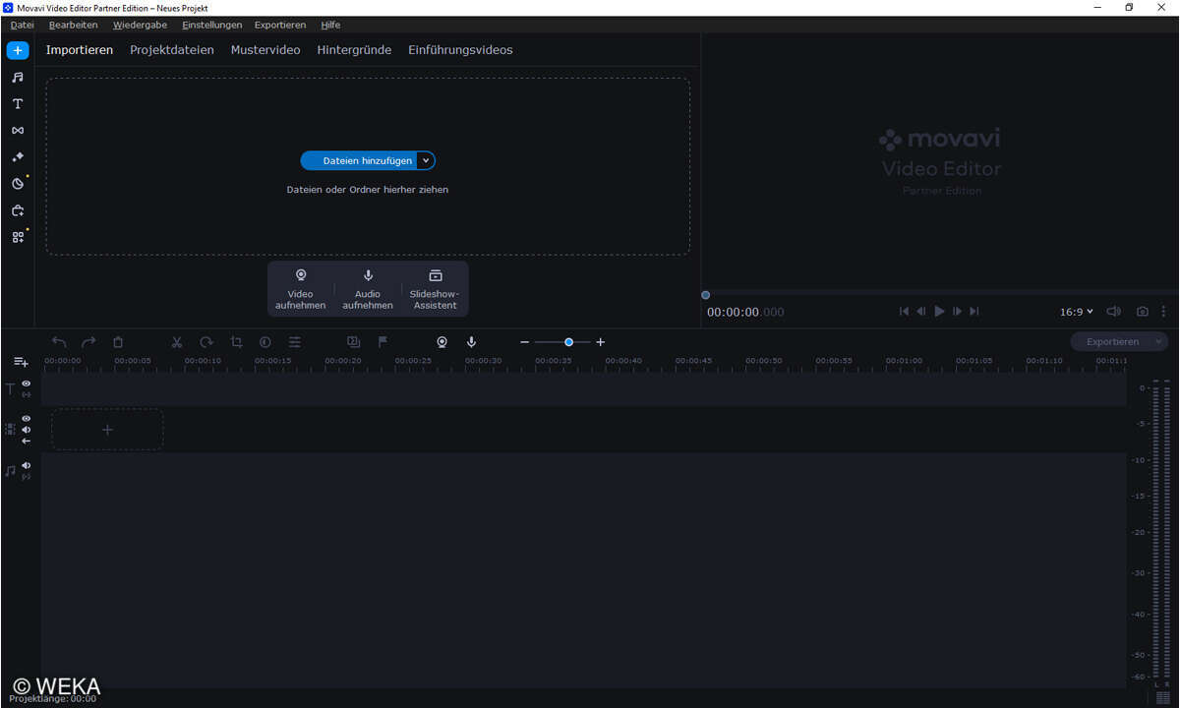Screen dimensions: 1180x708
Task: Open the Bearbeiten menu
Action: pos(74,25)
